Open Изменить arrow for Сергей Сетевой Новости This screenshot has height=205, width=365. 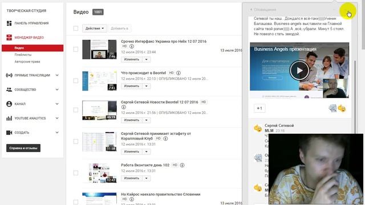(147, 120)
